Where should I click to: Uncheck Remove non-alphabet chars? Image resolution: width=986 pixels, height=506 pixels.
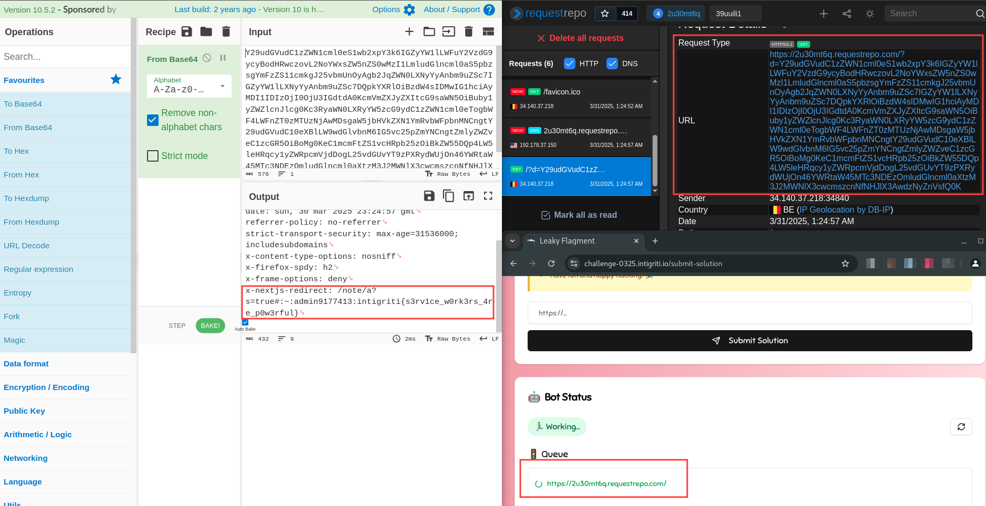pyautogui.click(x=153, y=120)
